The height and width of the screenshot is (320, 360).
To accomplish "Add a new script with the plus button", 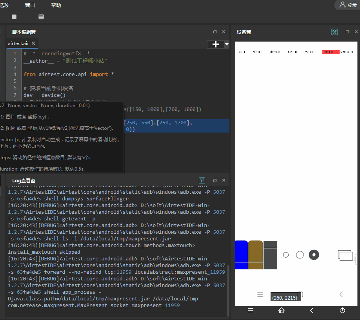I will pos(215,44).
